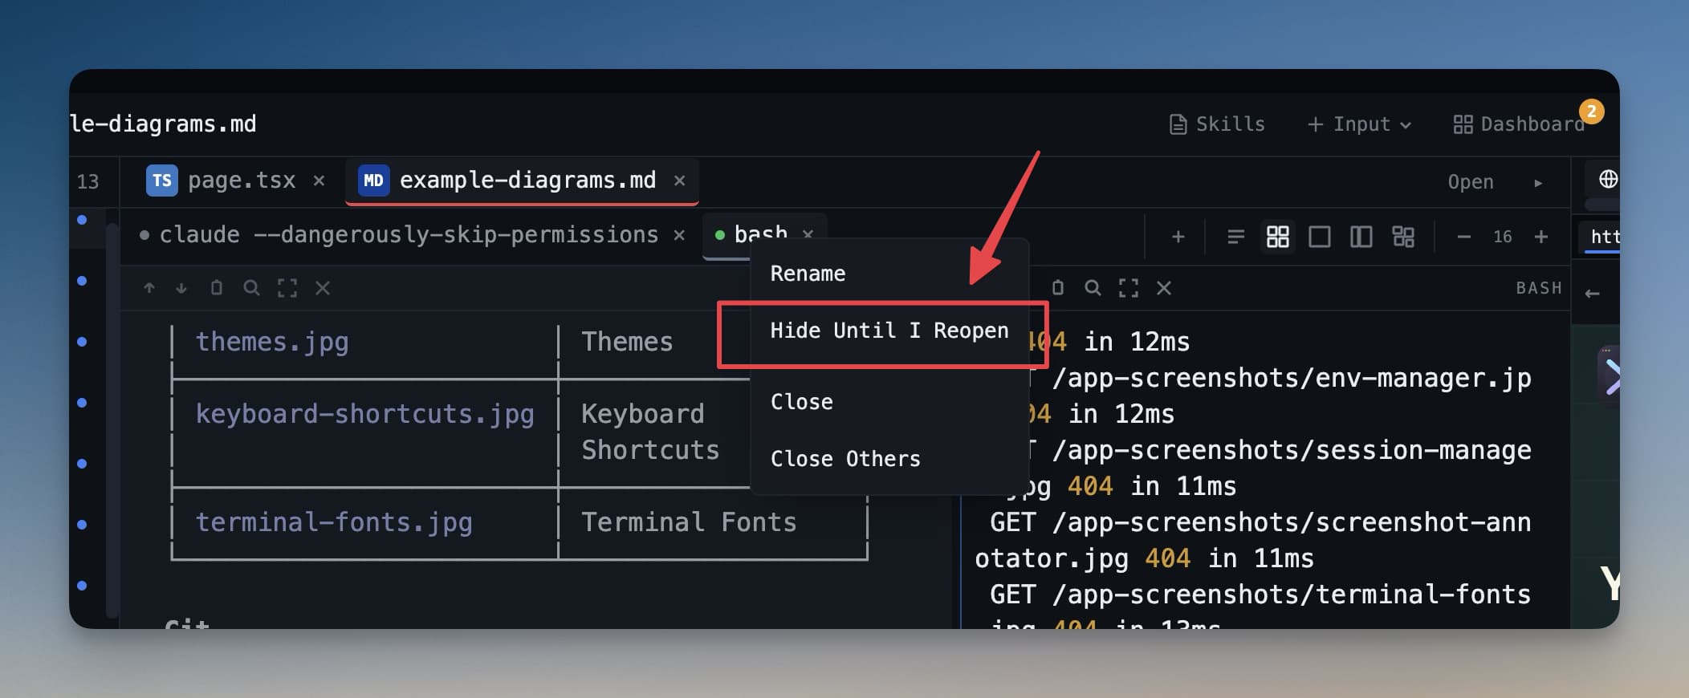1689x698 pixels.
Task: Select the bash terminal tab
Action: [x=760, y=233]
